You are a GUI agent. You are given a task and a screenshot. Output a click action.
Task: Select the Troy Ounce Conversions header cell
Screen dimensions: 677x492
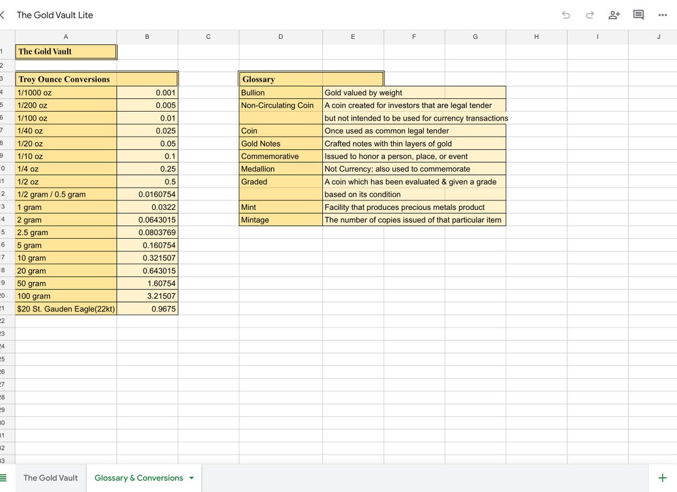pyautogui.click(x=65, y=79)
